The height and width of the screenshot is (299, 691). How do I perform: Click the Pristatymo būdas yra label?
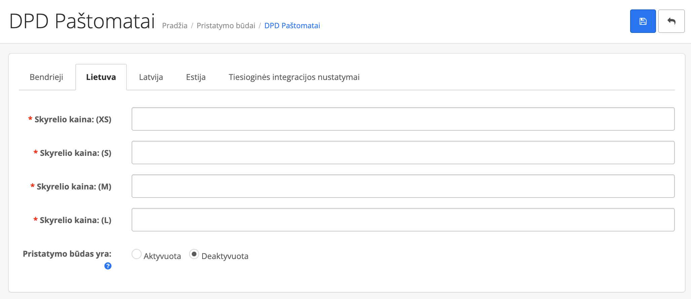click(67, 254)
